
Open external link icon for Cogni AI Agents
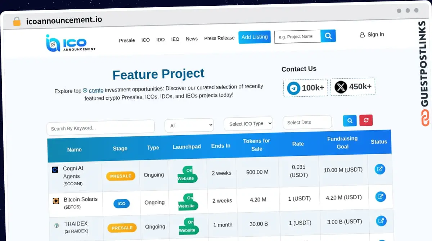pyautogui.click(x=380, y=169)
